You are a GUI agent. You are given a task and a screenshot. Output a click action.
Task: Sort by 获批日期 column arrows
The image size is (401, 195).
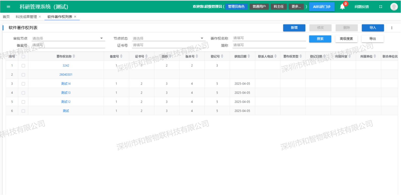click(249, 56)
